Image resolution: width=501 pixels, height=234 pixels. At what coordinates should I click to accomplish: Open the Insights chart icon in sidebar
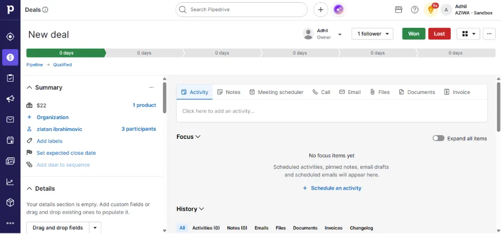(10, 182)
